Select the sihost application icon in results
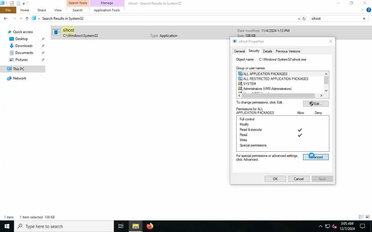Viewport: 372px width, 232px height. pyautogui.click(x=56, y=32)
